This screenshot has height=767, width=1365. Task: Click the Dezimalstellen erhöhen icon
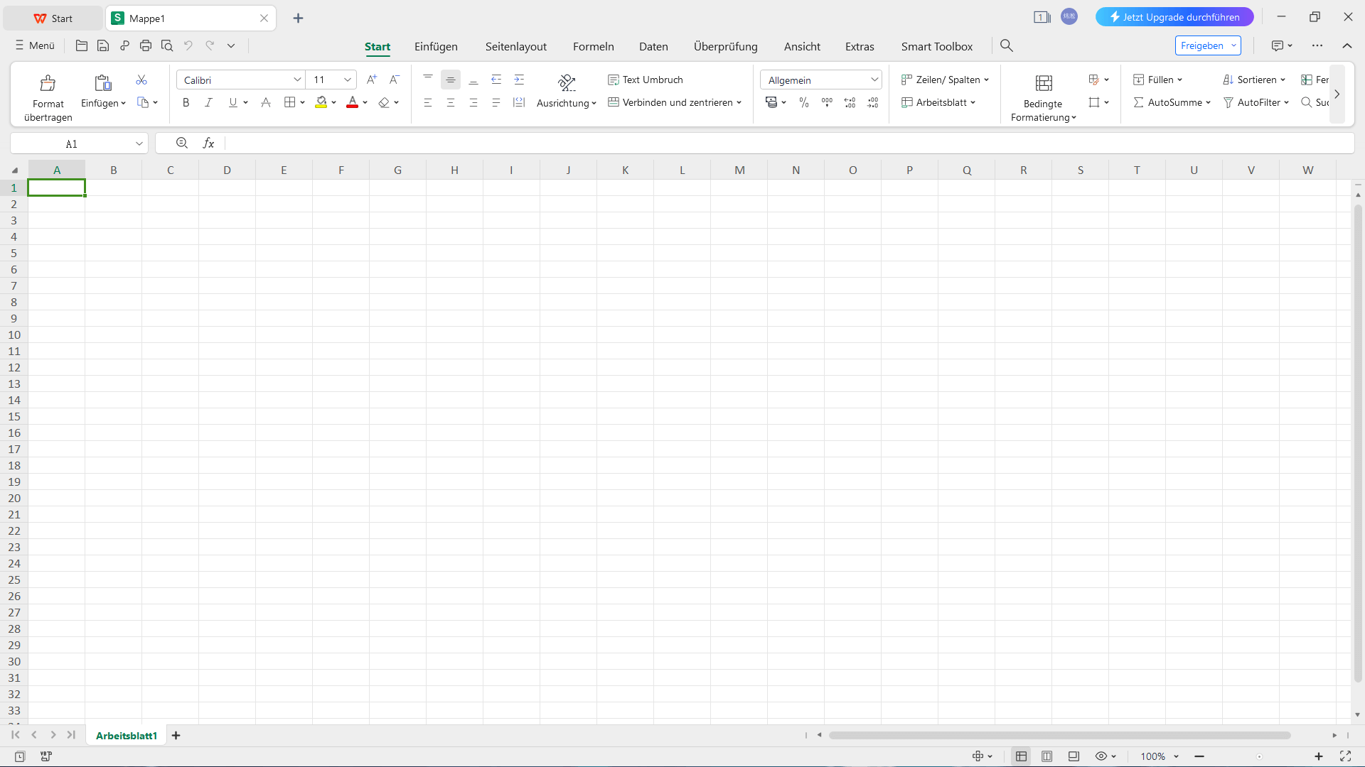point(850,102)
